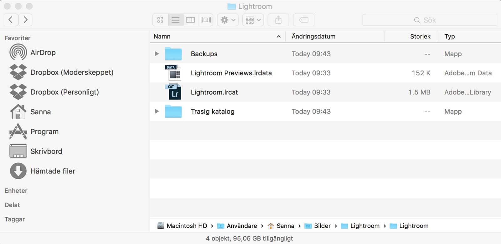Click the Delat sidebar section heading

12,205
